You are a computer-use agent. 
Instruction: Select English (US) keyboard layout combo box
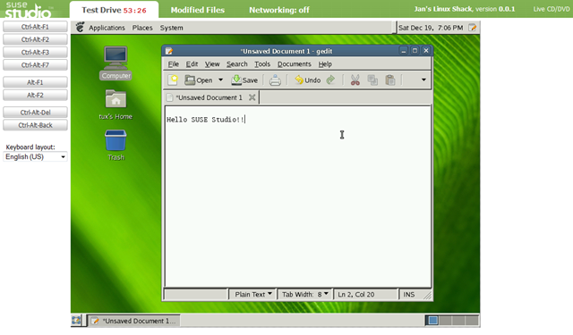point(35,156)
